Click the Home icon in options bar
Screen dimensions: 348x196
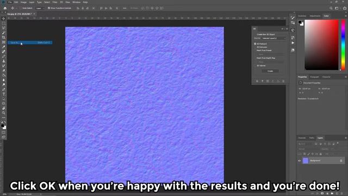point(5,8)
